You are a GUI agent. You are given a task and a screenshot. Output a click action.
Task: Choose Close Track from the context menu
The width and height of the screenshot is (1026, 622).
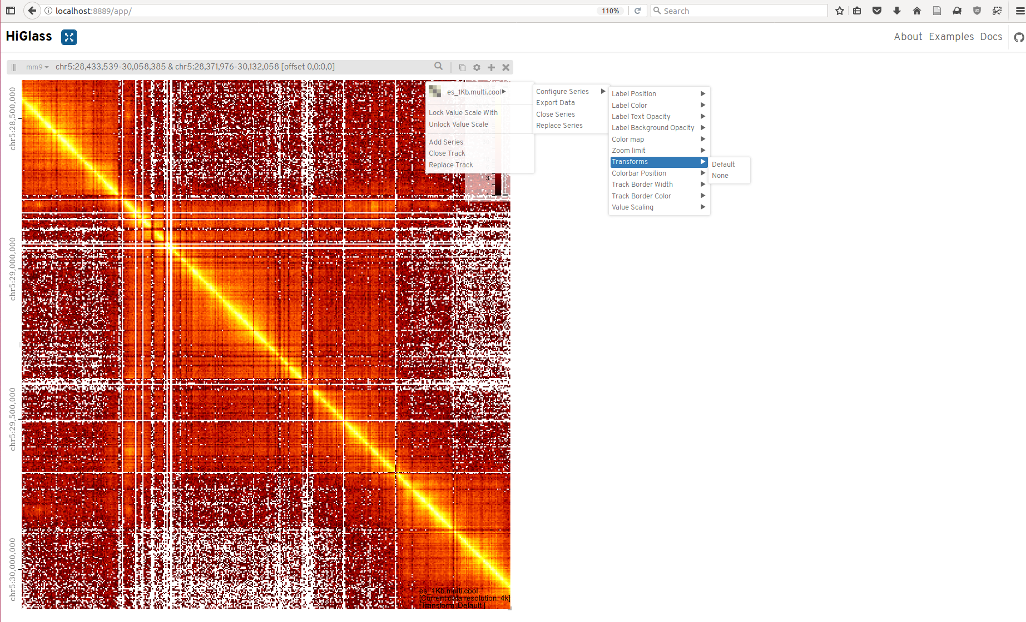click(x=447, y=153)
